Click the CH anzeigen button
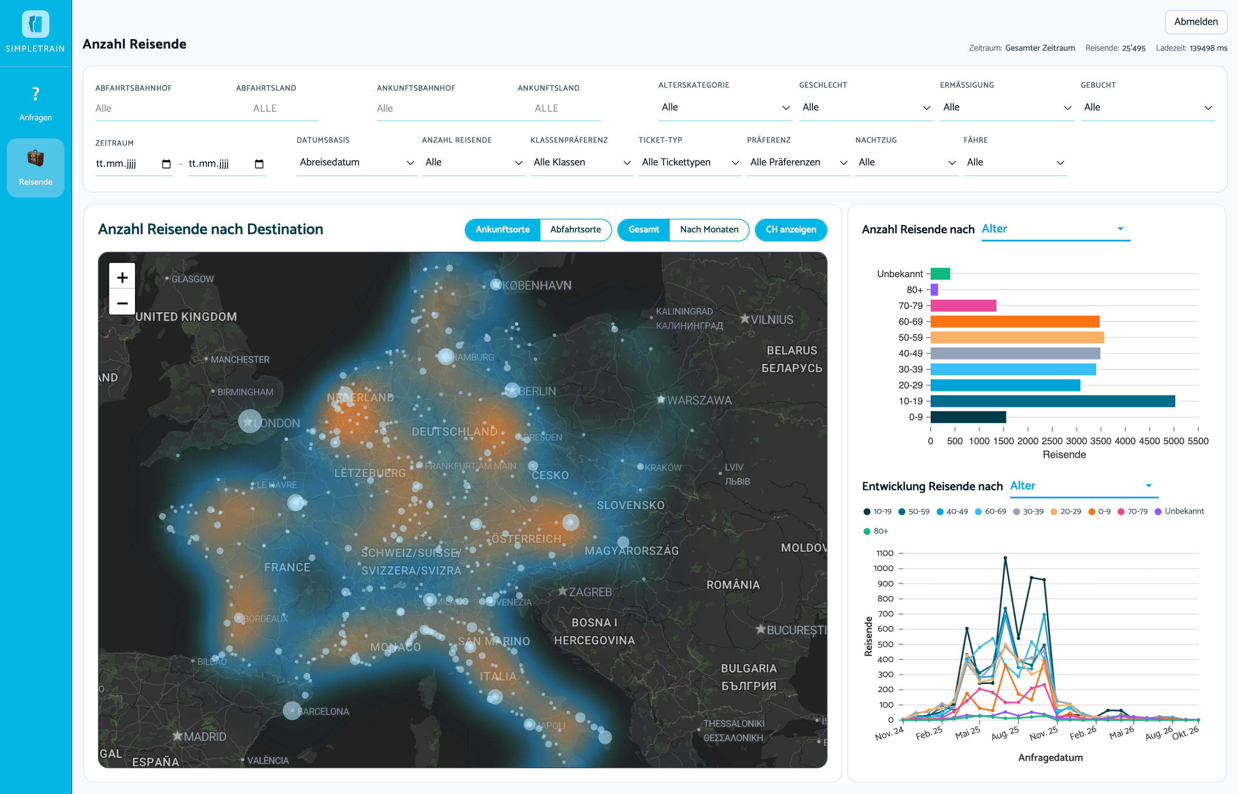1238x794 pixels. [791, 229]
